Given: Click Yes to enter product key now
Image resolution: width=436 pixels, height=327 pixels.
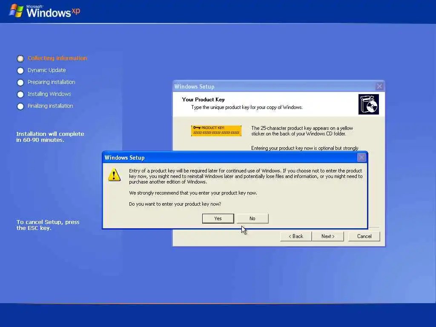Looking at the screenshot, I should (218, 218).
